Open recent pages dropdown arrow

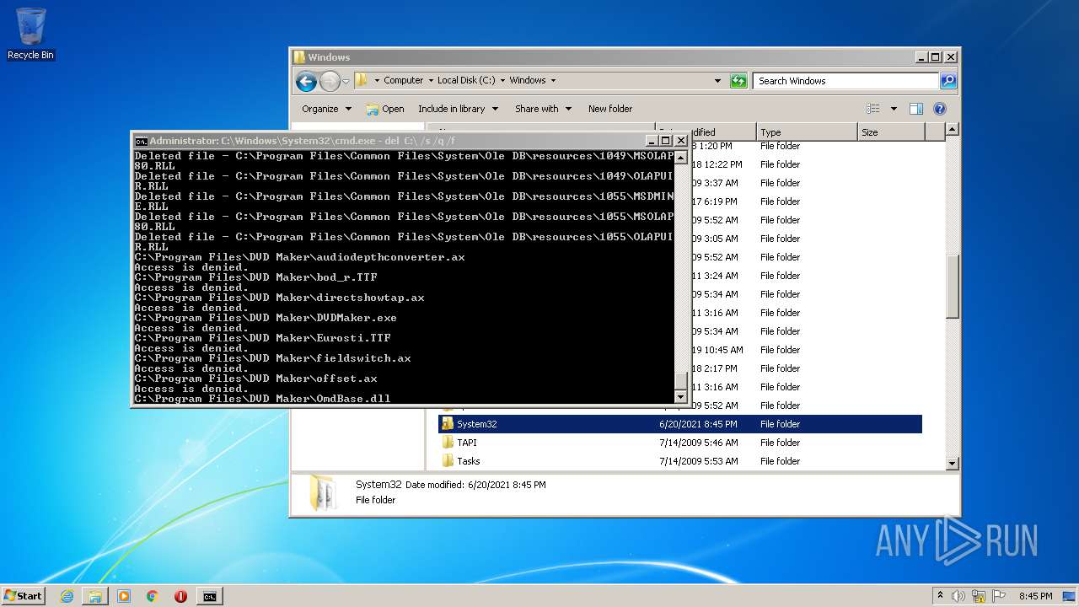[x=346, y=81]
